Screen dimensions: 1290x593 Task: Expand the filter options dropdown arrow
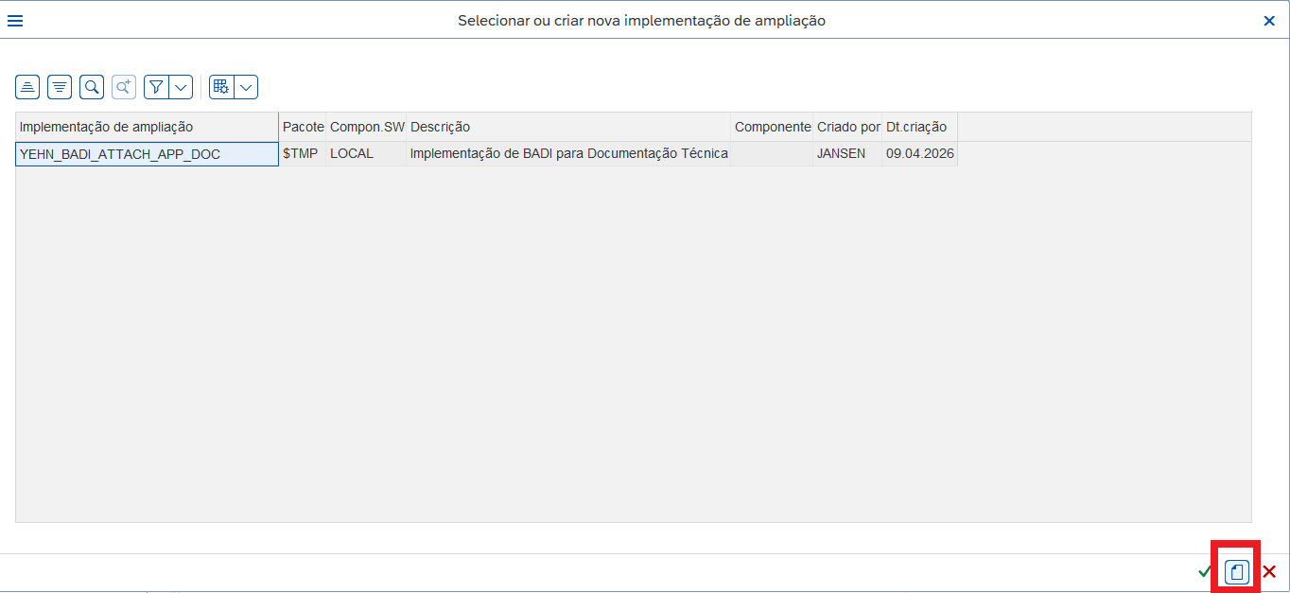(x=181, y=87)
